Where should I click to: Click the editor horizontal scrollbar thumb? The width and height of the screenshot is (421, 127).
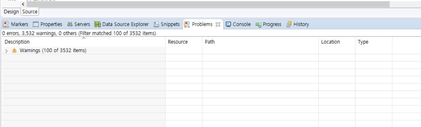pos(208,4)
